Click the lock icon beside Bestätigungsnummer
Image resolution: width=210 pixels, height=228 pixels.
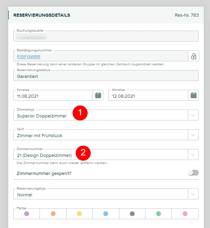click(x=194, y=56)
